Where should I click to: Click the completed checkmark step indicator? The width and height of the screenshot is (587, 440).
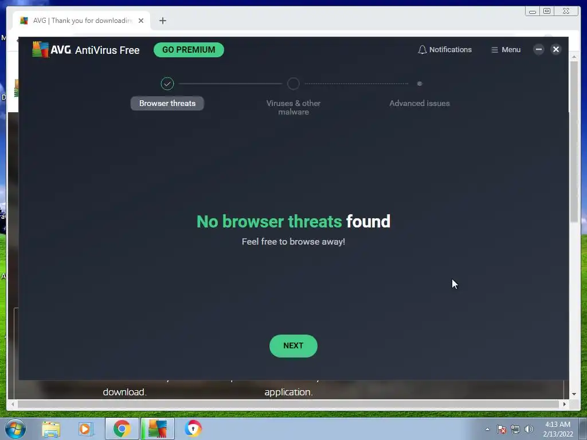(167, 84)
